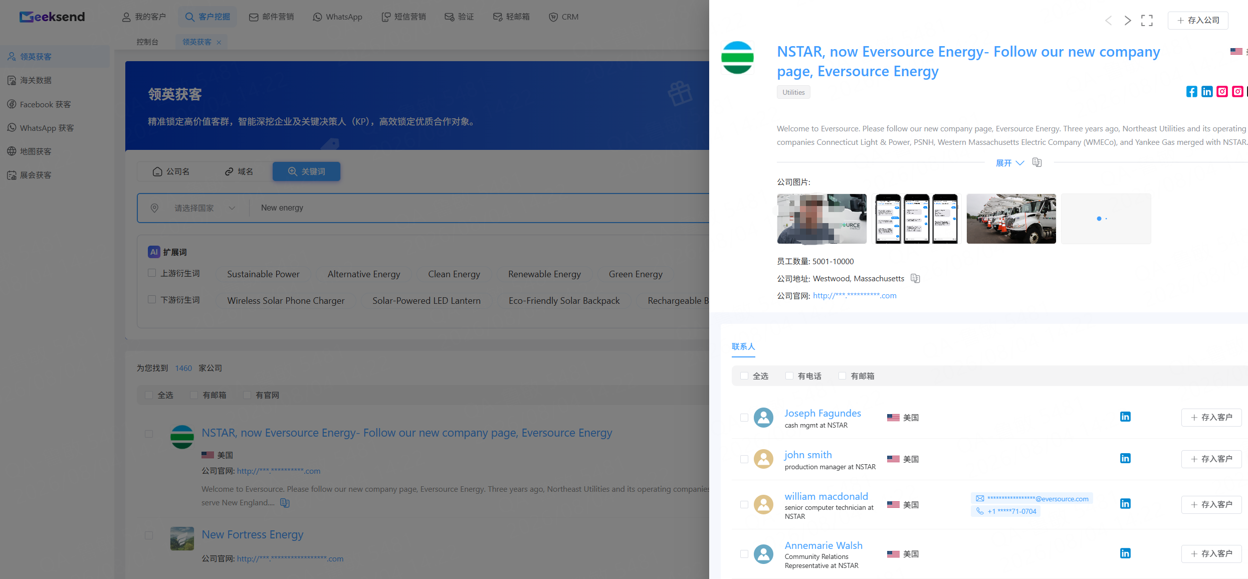Open the company photo with utility trucks
The height and width of the screenshot is (579, 1248).
[x=1011, y=219]
